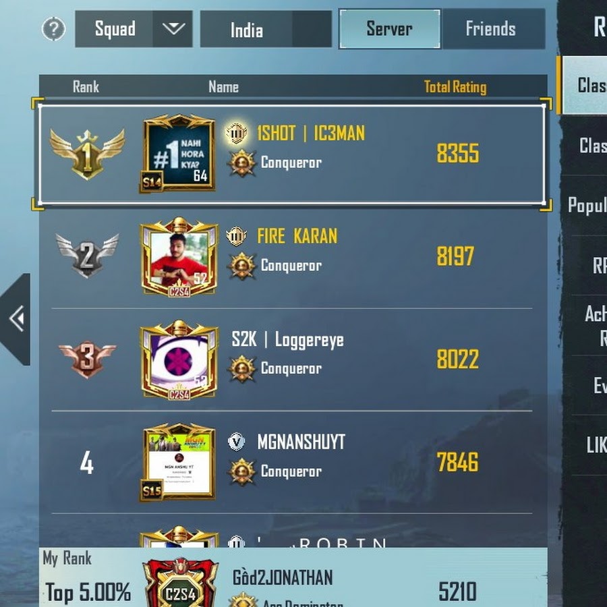Open S2K Loggereye's eye avatar
The image size is (607, 607).
point(179,359)
